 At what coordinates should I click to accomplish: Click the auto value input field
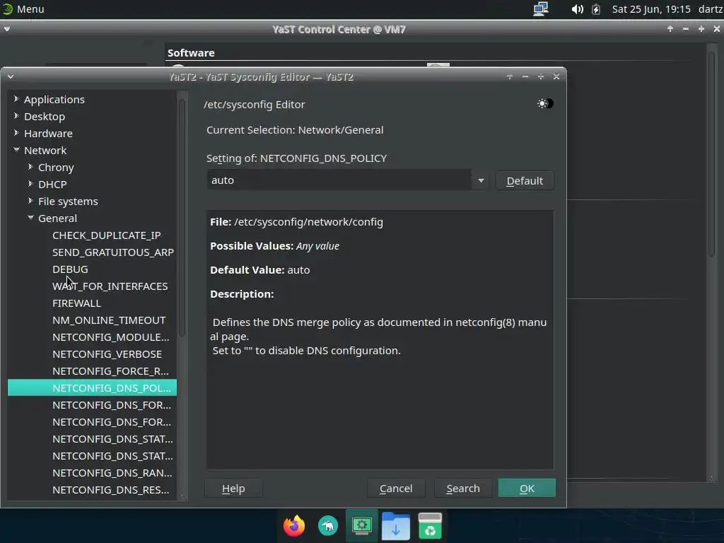click(339, 180)
